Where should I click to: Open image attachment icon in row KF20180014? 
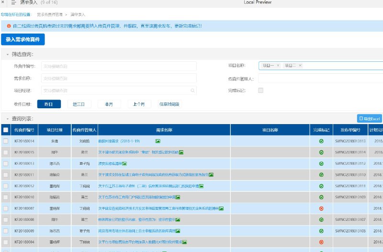click(158, 141)
